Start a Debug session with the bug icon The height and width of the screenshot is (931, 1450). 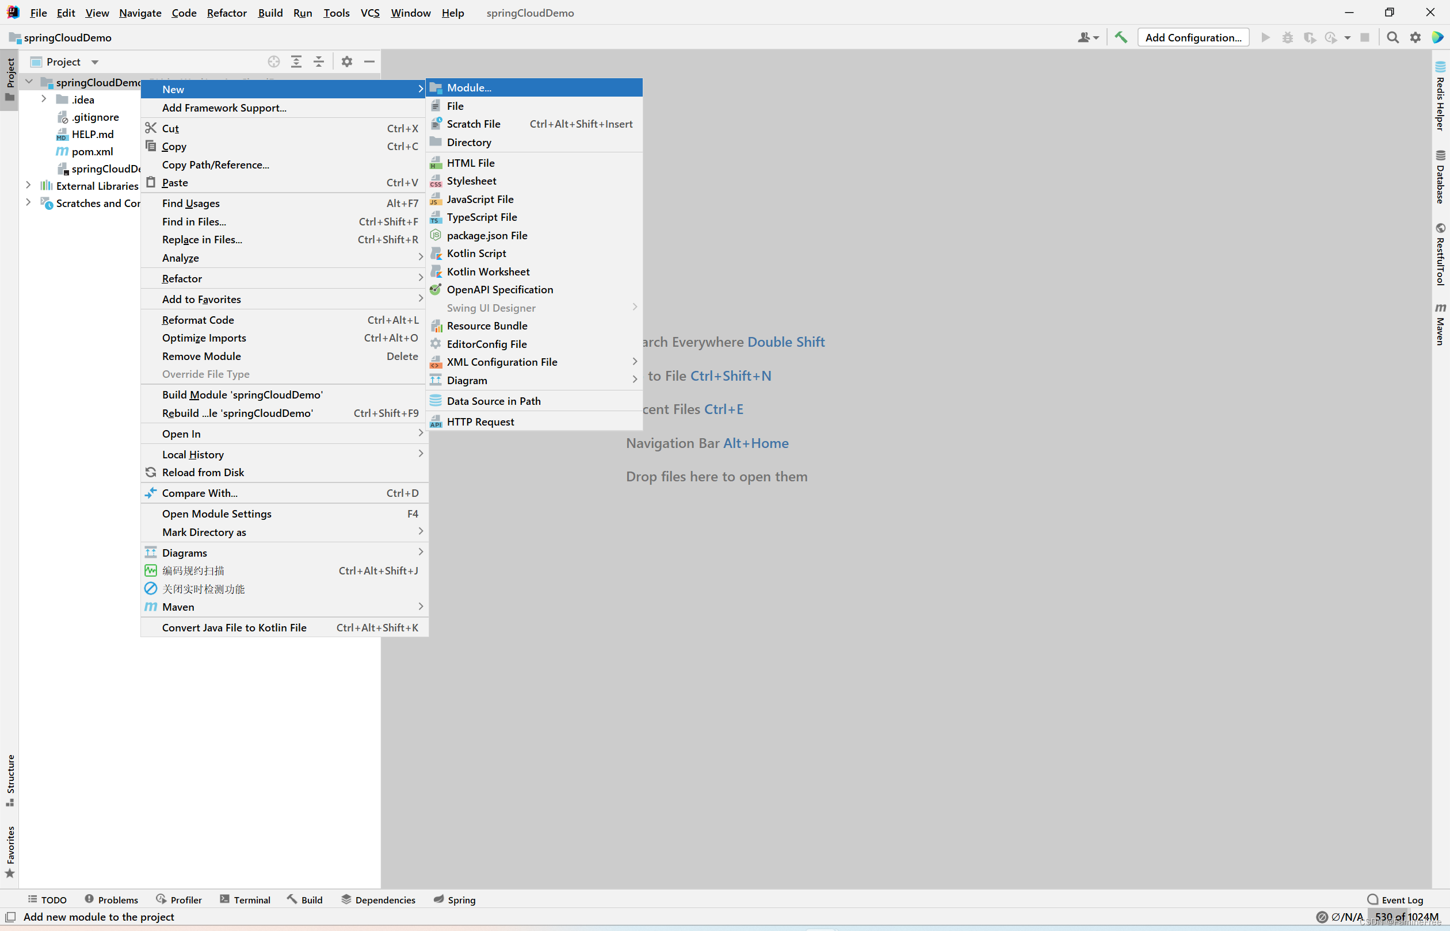1288,37
